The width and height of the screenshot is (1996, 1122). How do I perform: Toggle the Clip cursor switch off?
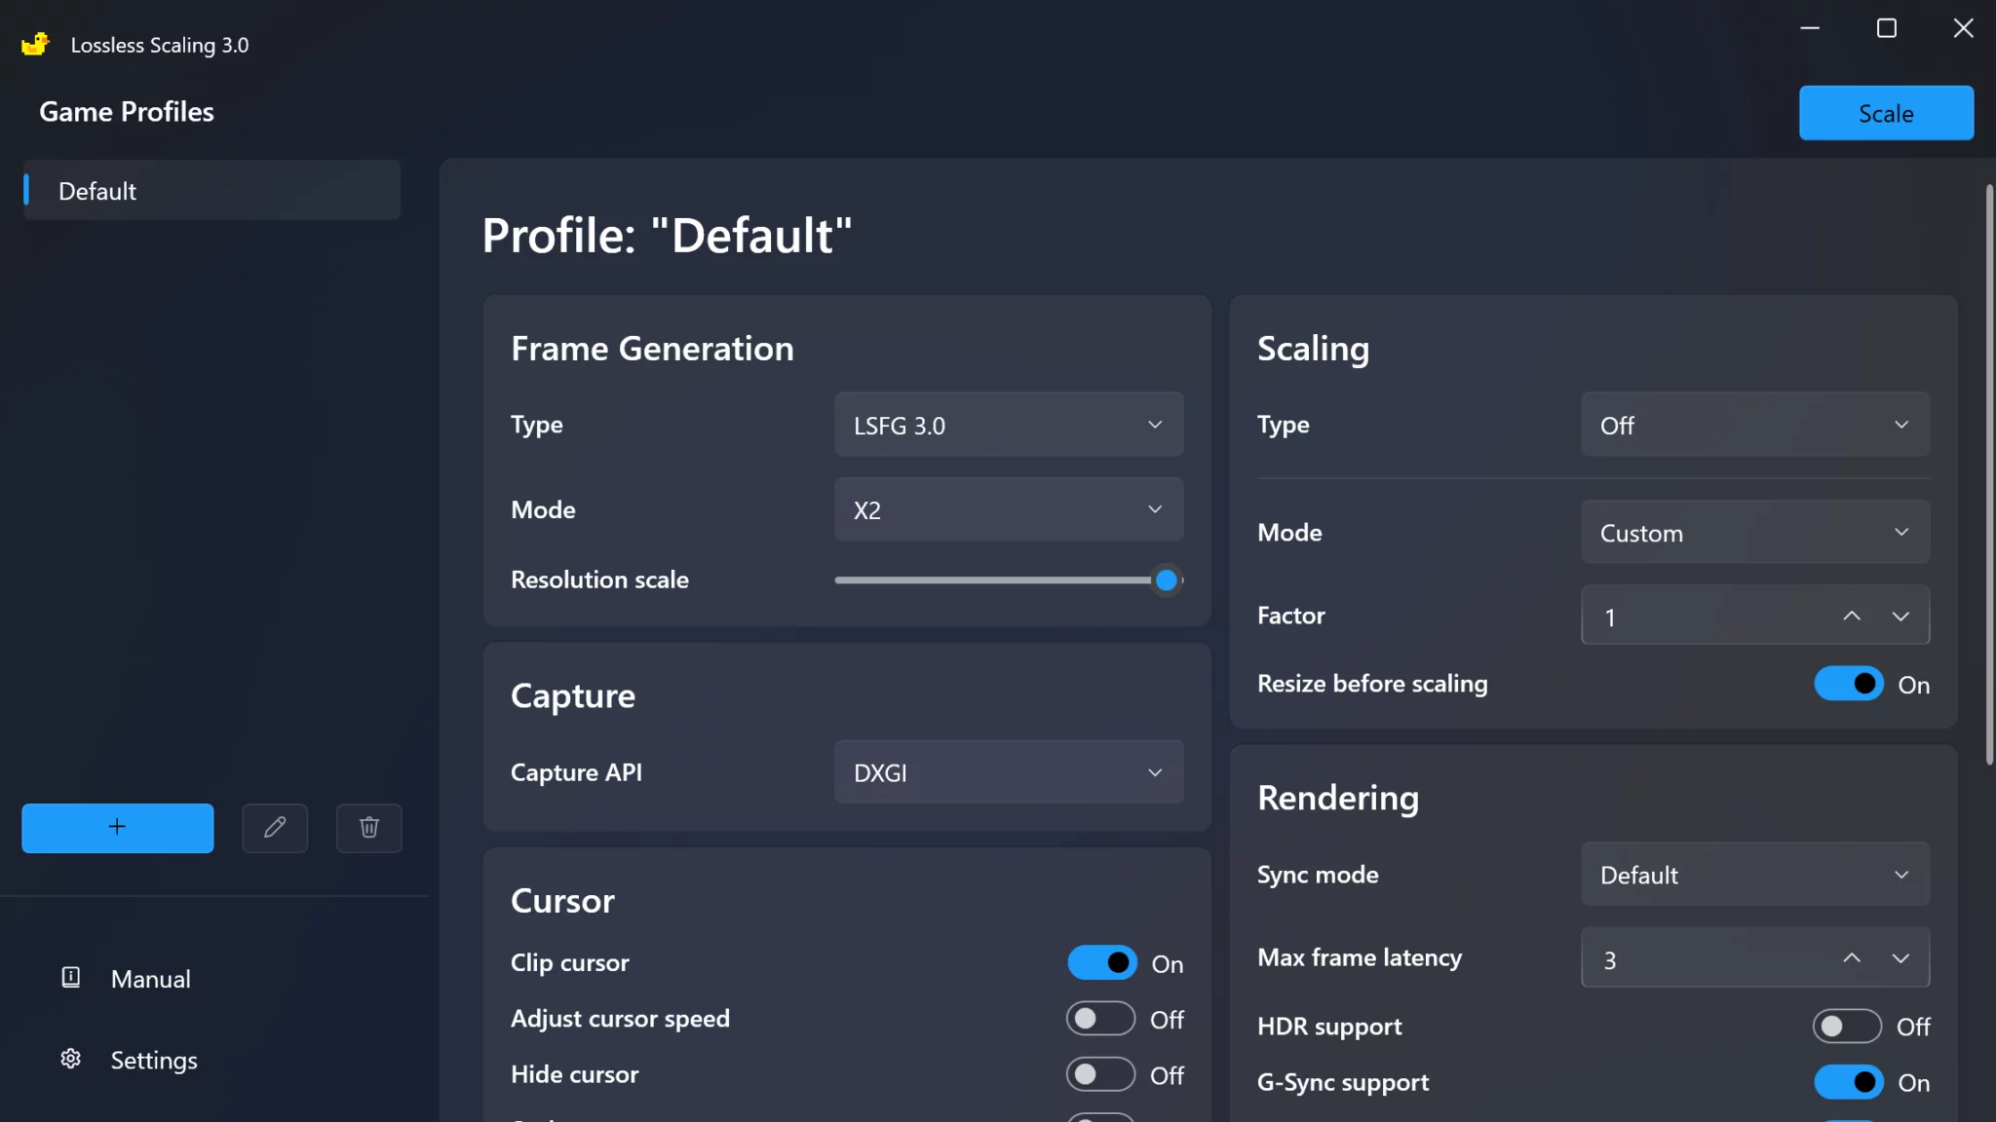pos(1102,963)
